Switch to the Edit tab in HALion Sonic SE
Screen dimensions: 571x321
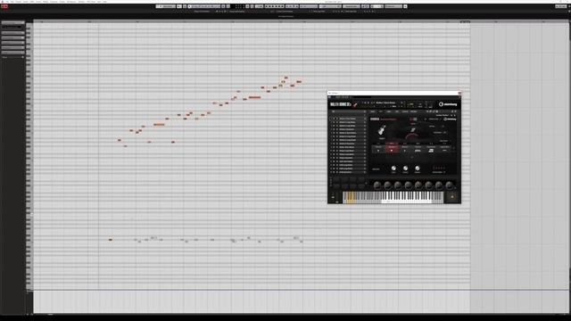[381, 111]
